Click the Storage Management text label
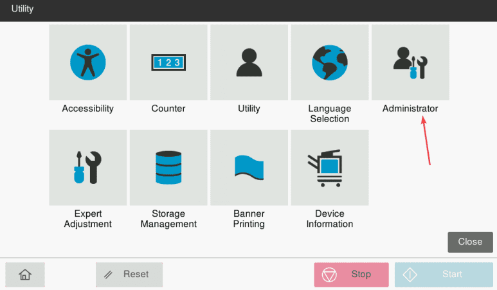 (168, 219)
